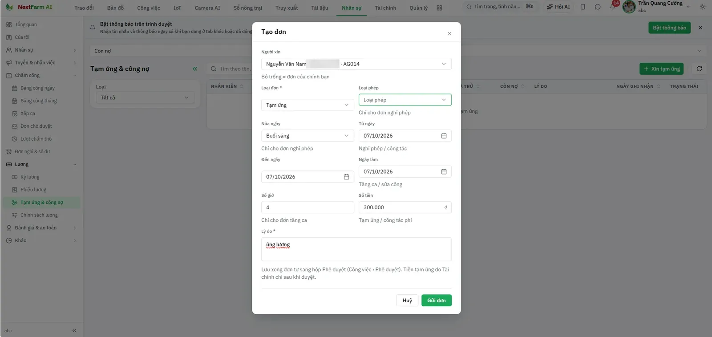Open the notifications bell with badge 14
Image resolution: width=712 pixels, height=337 pixels.
(613, 7)
